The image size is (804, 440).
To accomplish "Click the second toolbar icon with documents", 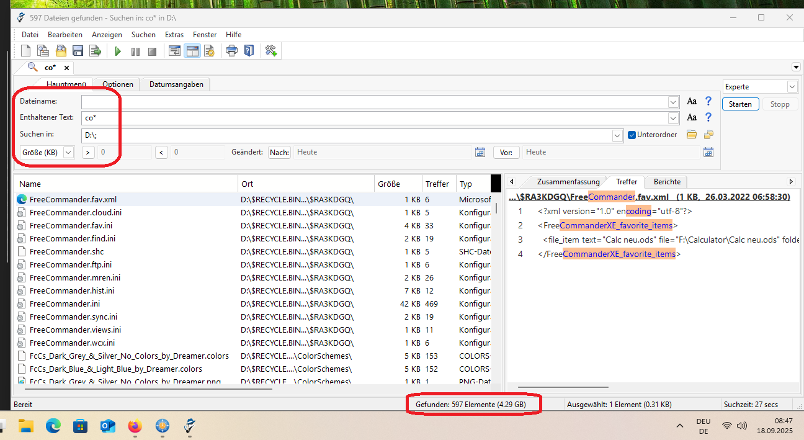I will (x=43, y=51).
